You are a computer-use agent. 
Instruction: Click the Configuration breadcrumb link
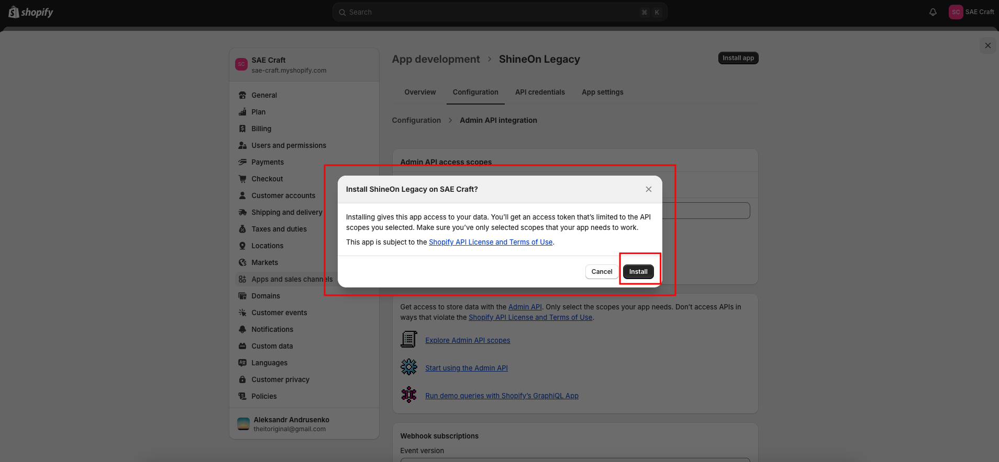(x=416, y=120)
